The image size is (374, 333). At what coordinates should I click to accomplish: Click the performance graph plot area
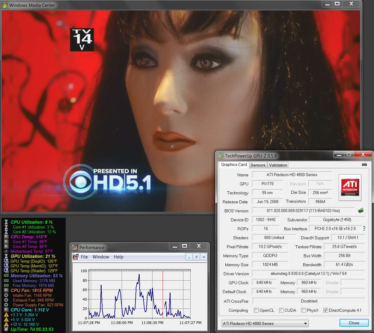(x=139, y=294)
